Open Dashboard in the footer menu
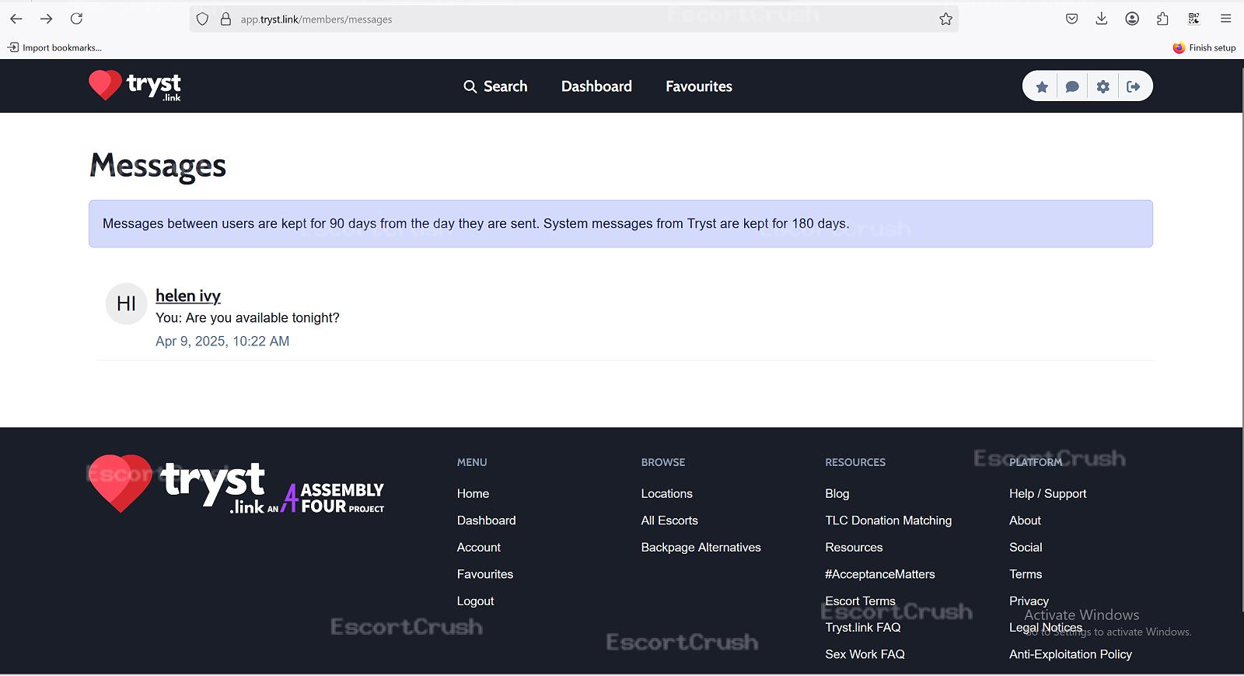 click(486, 520)
